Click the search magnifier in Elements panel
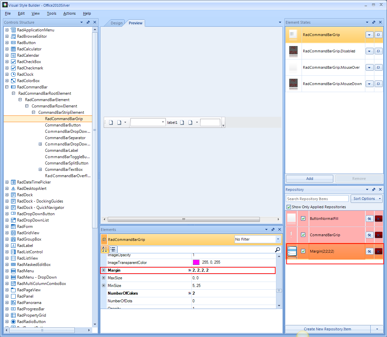Viewport: 387px width, 337px height. (x=278, y=250)
